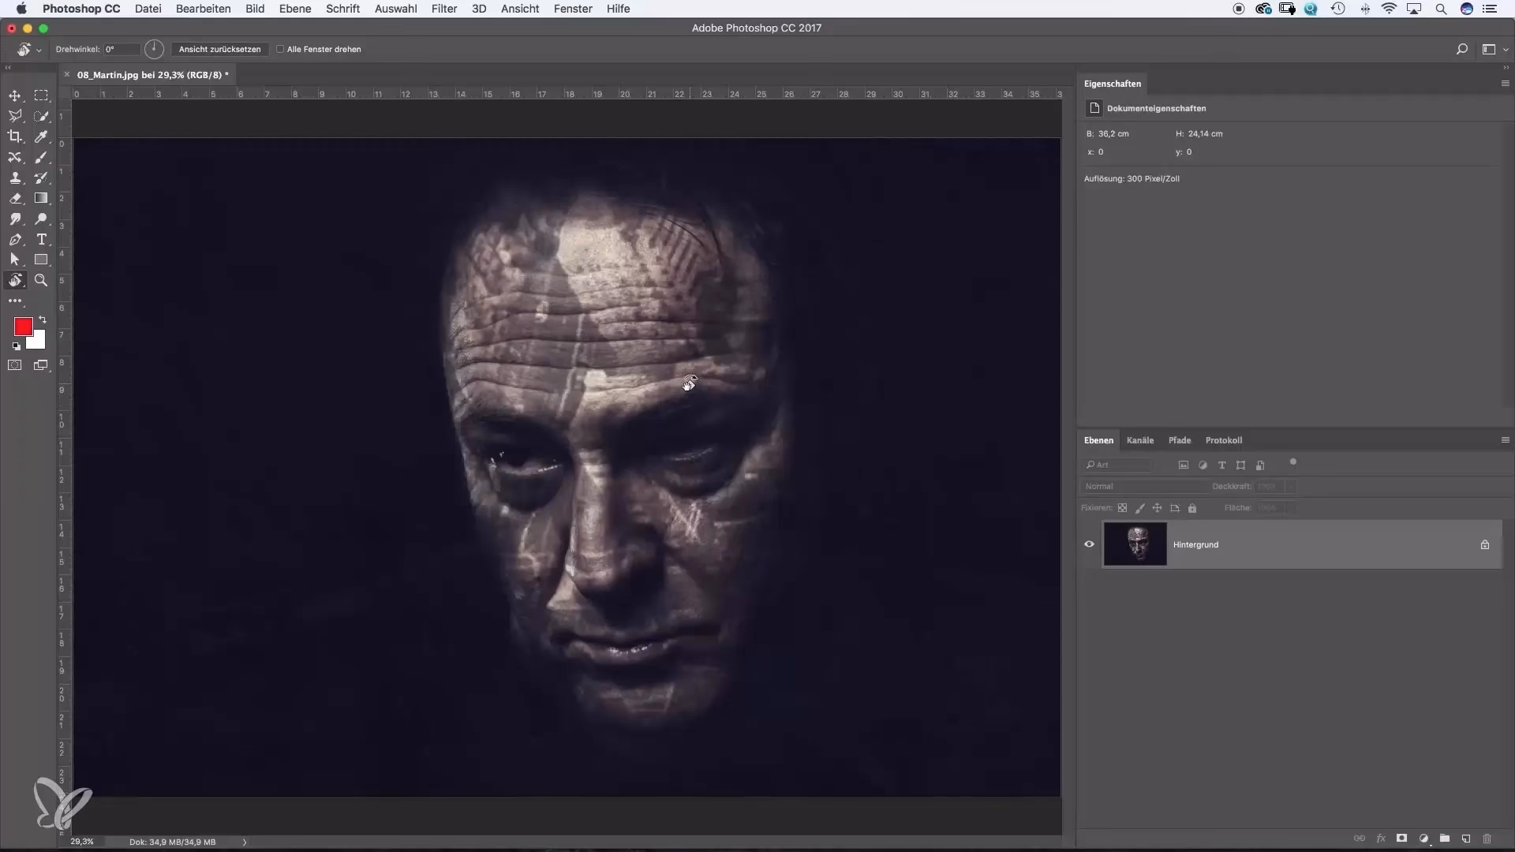This screenshot has height=852, width=1515.
Task: Add a layer mask from the Layers panel
Action: (x=1402, y=839)
